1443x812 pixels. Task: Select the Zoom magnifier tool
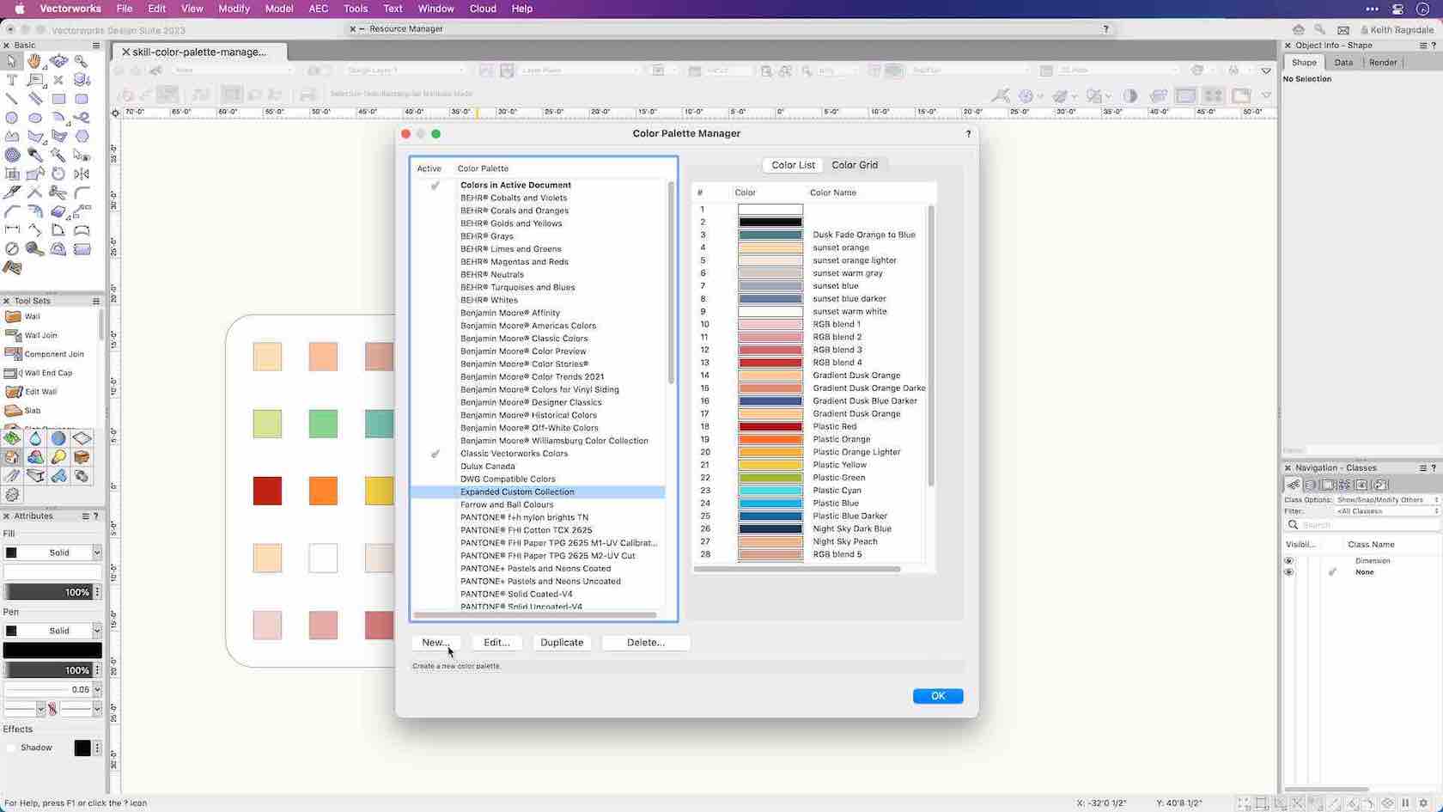82,61
